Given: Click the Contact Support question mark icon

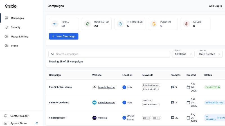Looking at the screenshot, I should 6,116.
